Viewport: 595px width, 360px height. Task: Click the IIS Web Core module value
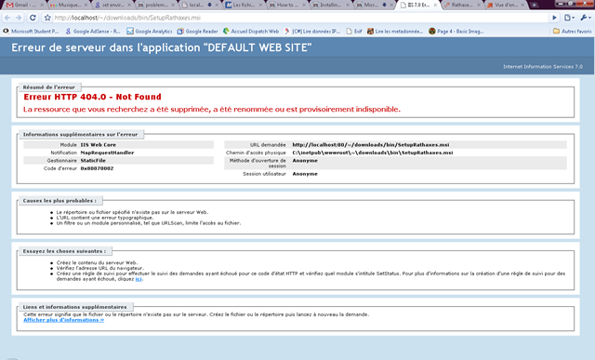tap(99, 145)
